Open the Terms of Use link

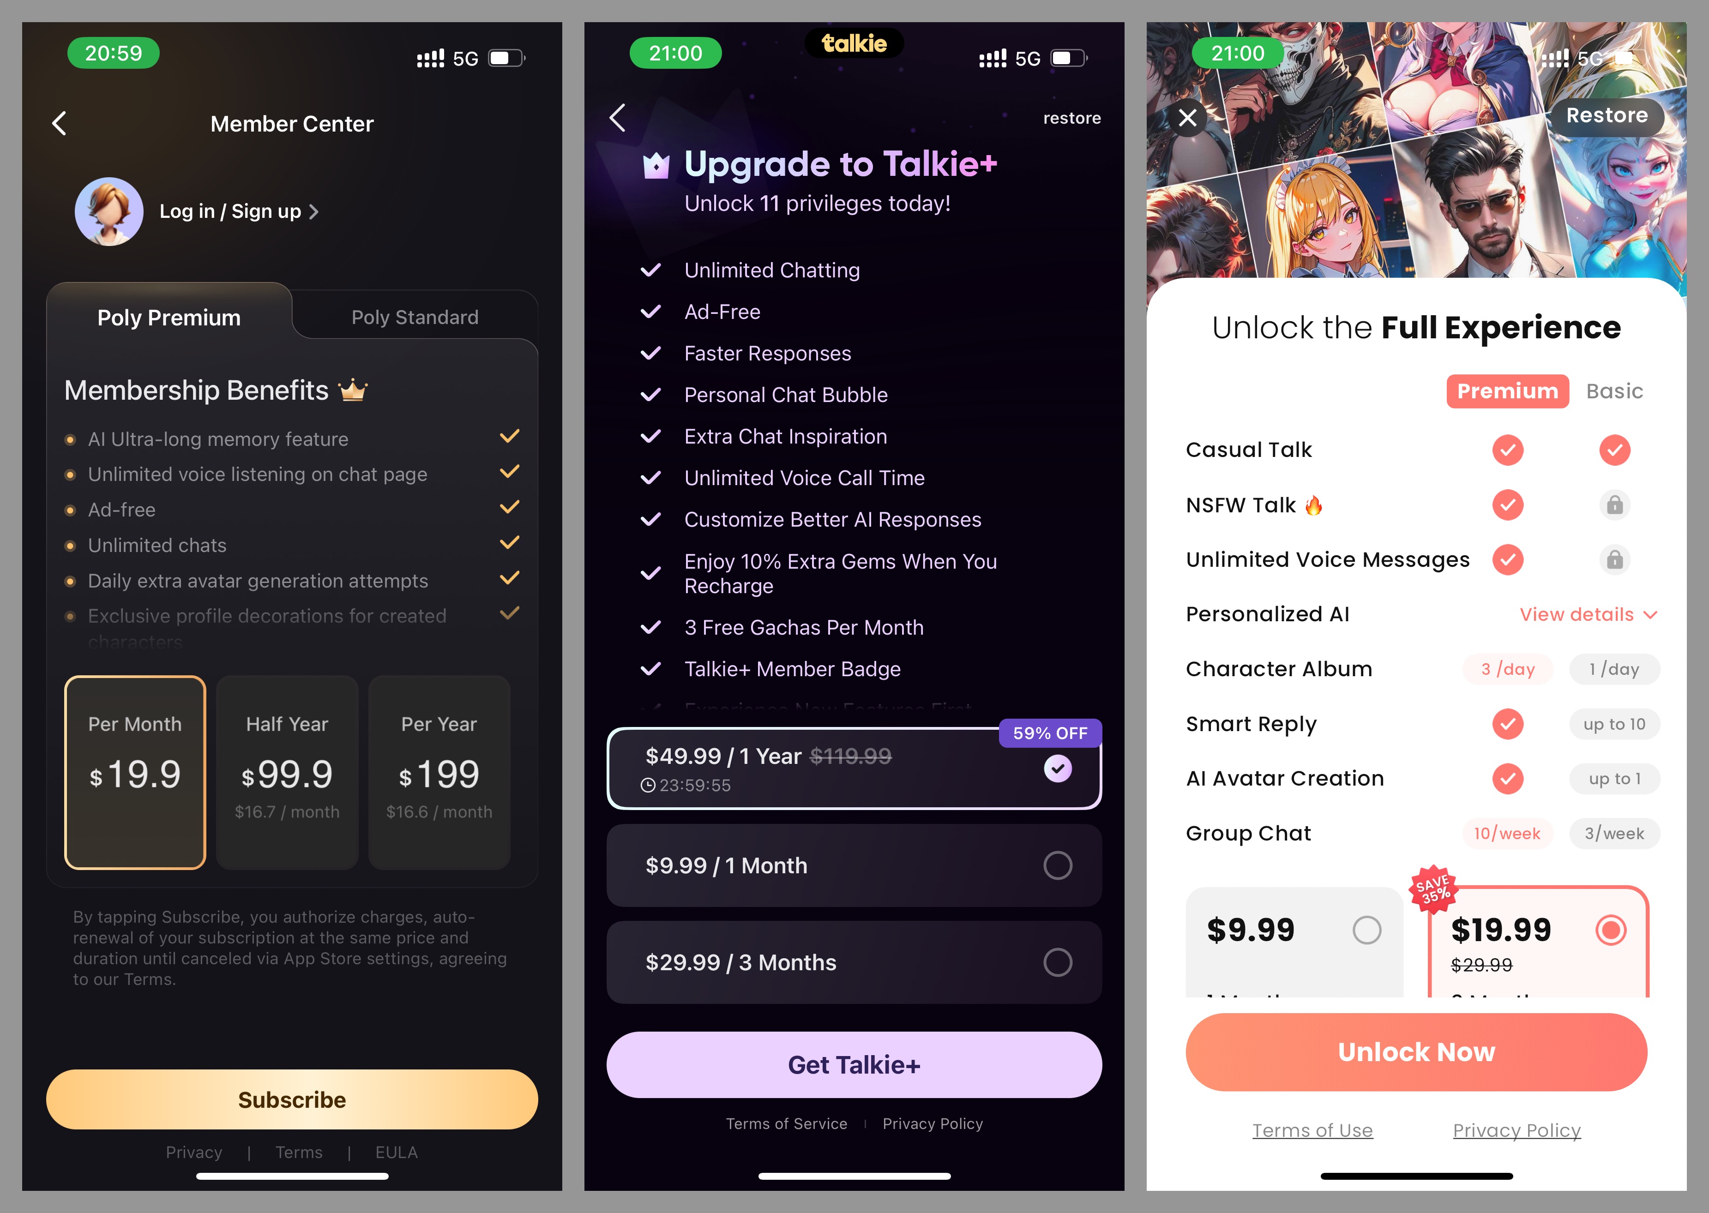click(1312, 1130)
